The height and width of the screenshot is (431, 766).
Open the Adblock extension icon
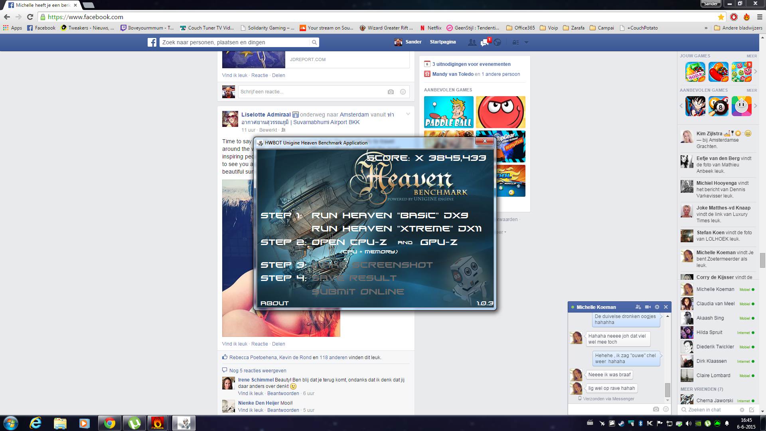(734, 17)
